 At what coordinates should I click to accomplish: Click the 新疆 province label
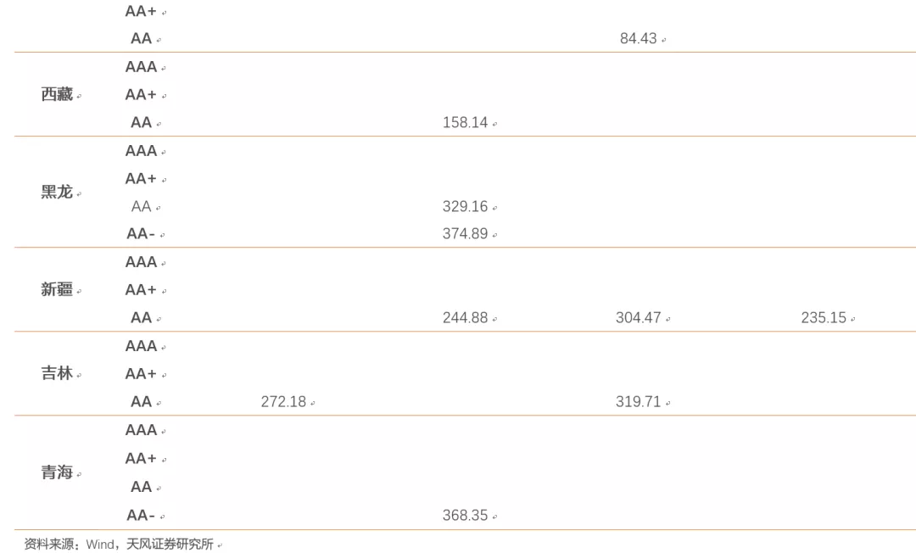57,289
